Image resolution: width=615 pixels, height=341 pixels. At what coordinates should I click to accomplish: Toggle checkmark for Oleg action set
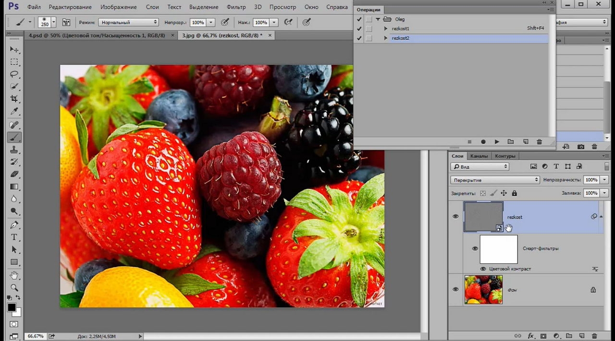click(x=359, y=19)
